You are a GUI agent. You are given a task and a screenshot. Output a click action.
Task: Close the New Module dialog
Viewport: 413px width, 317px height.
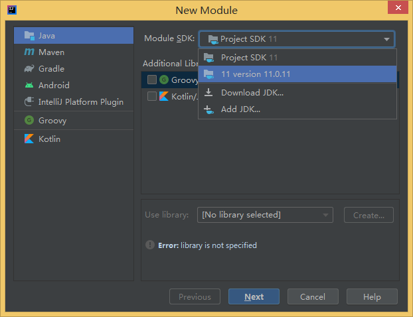[x=398, y=7]
